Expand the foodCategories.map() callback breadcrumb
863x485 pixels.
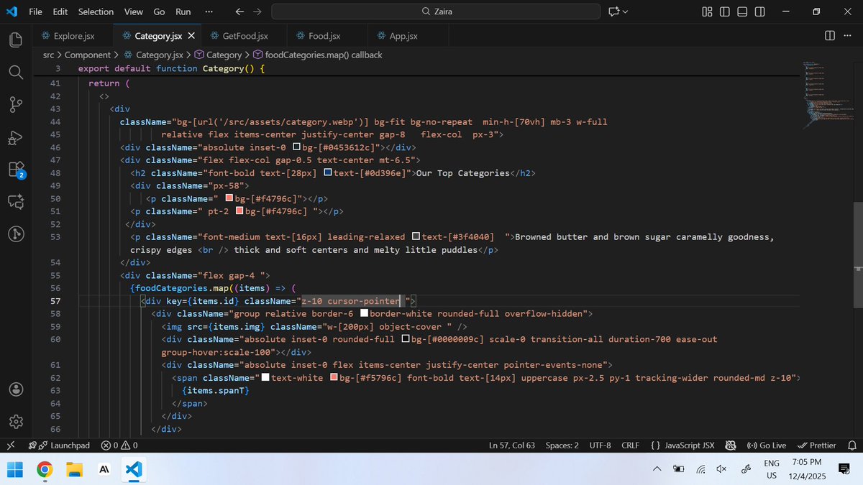[323, 54]
